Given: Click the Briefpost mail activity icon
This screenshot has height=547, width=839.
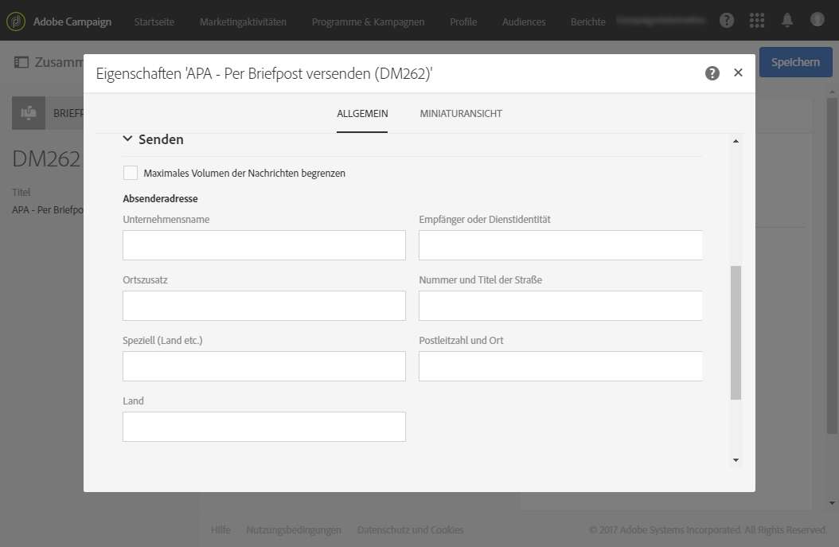Looking at the screenshot, I should [29, 113].
